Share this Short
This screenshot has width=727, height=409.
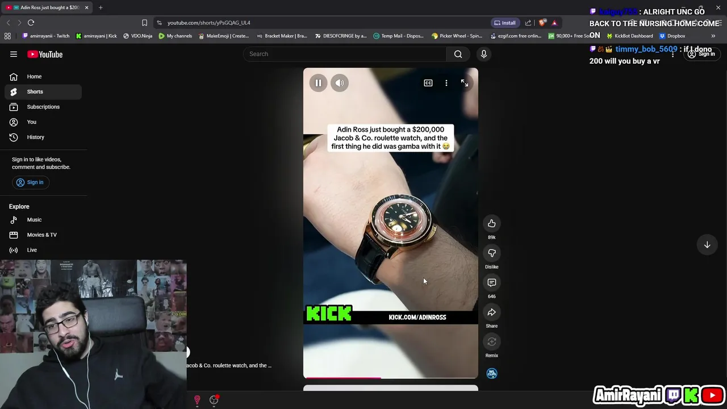pyautogui.click(x=492, y=312)
